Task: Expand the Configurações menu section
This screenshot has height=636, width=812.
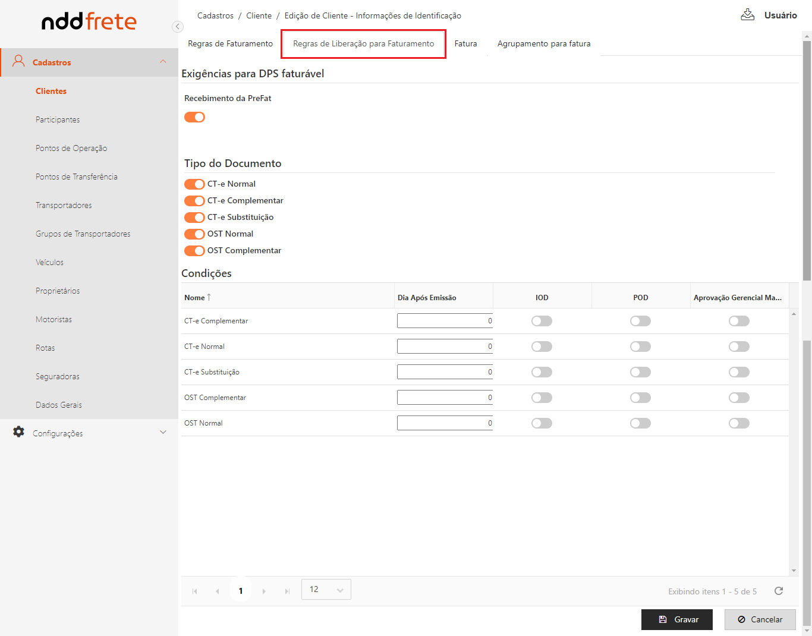Action: click(163, 433)
